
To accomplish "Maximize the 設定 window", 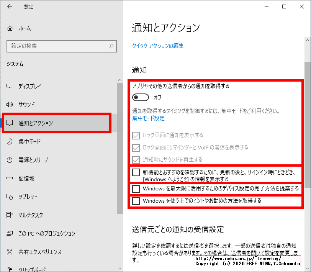I will (284, 7).
